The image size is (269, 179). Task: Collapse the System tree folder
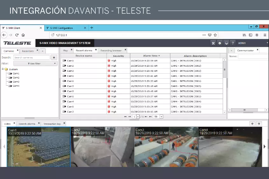coord(3,69)
